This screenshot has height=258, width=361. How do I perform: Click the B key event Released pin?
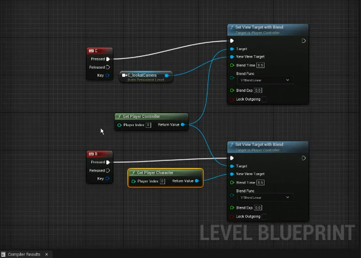108,170
